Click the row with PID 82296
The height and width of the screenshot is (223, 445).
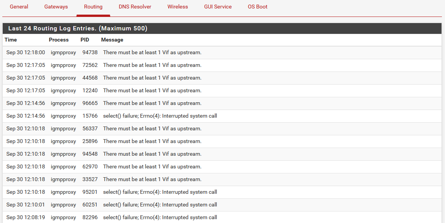click(x=222, y=217)
